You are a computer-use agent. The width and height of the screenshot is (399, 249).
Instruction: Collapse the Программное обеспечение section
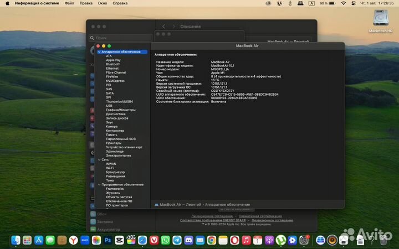tap(99, 184)
